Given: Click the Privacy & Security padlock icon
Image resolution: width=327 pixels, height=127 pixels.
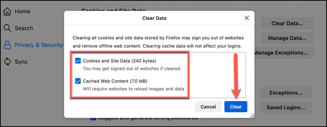Looking at the screenshot, I should (7, 45).
